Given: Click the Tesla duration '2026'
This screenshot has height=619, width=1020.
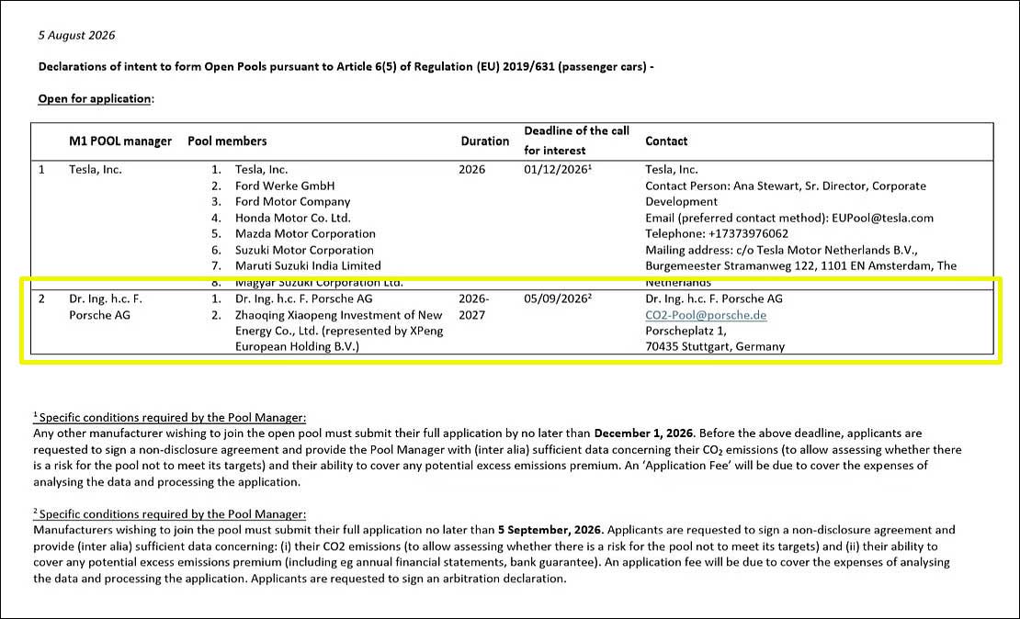Looking at the screenshot, I should pos(471,170).
